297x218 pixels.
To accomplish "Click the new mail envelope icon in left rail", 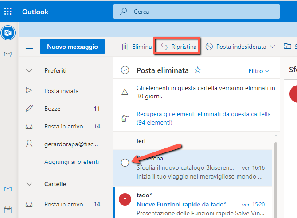I will 8,54.
